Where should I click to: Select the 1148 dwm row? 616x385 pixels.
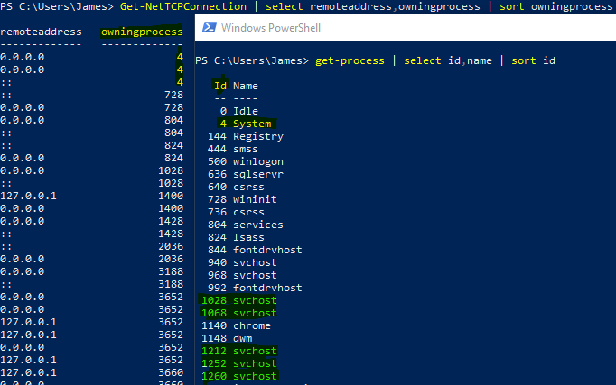tap(227, 338)
